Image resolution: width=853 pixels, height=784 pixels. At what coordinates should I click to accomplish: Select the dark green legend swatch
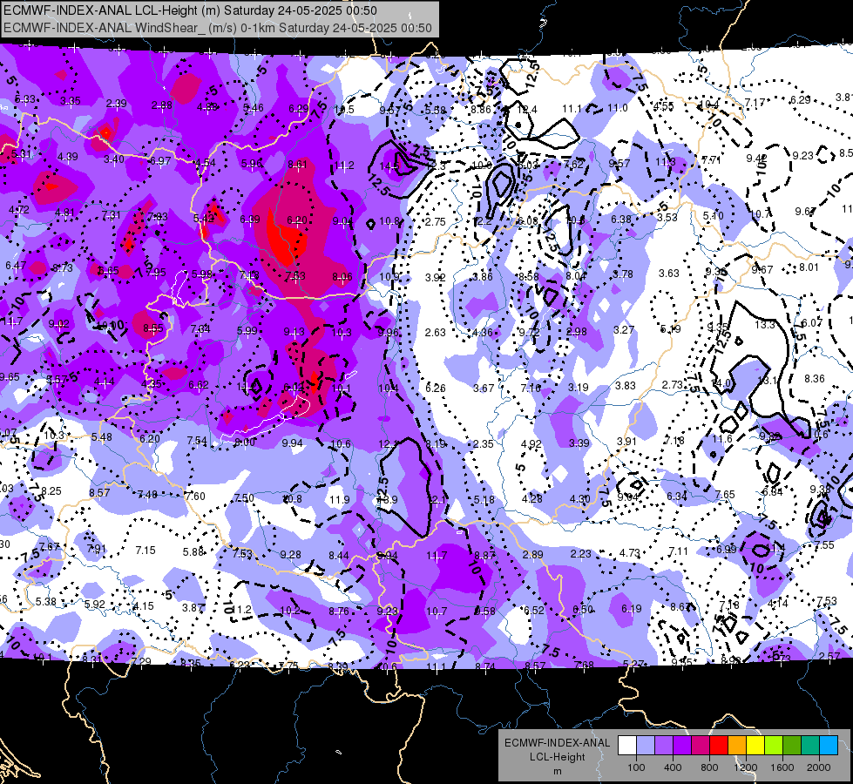[792, 745]
